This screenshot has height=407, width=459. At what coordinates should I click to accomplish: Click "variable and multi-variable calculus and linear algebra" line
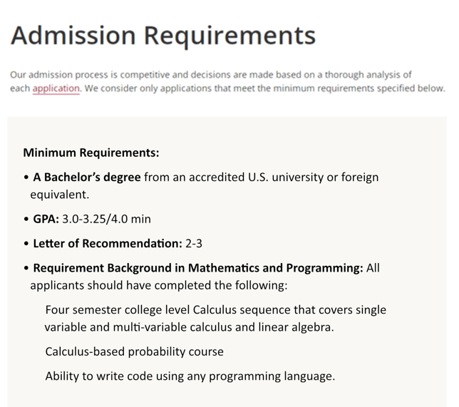pyautogui.click(x=189, y=327)
